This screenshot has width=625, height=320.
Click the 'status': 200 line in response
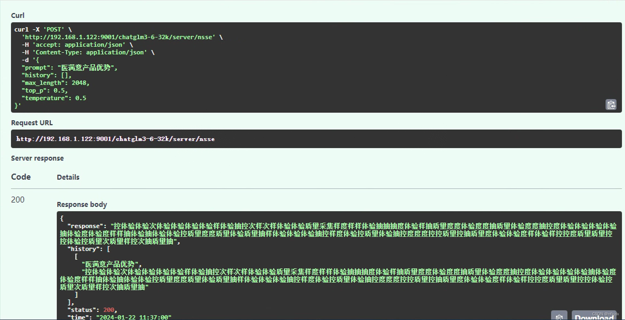(x=92, y=310)
